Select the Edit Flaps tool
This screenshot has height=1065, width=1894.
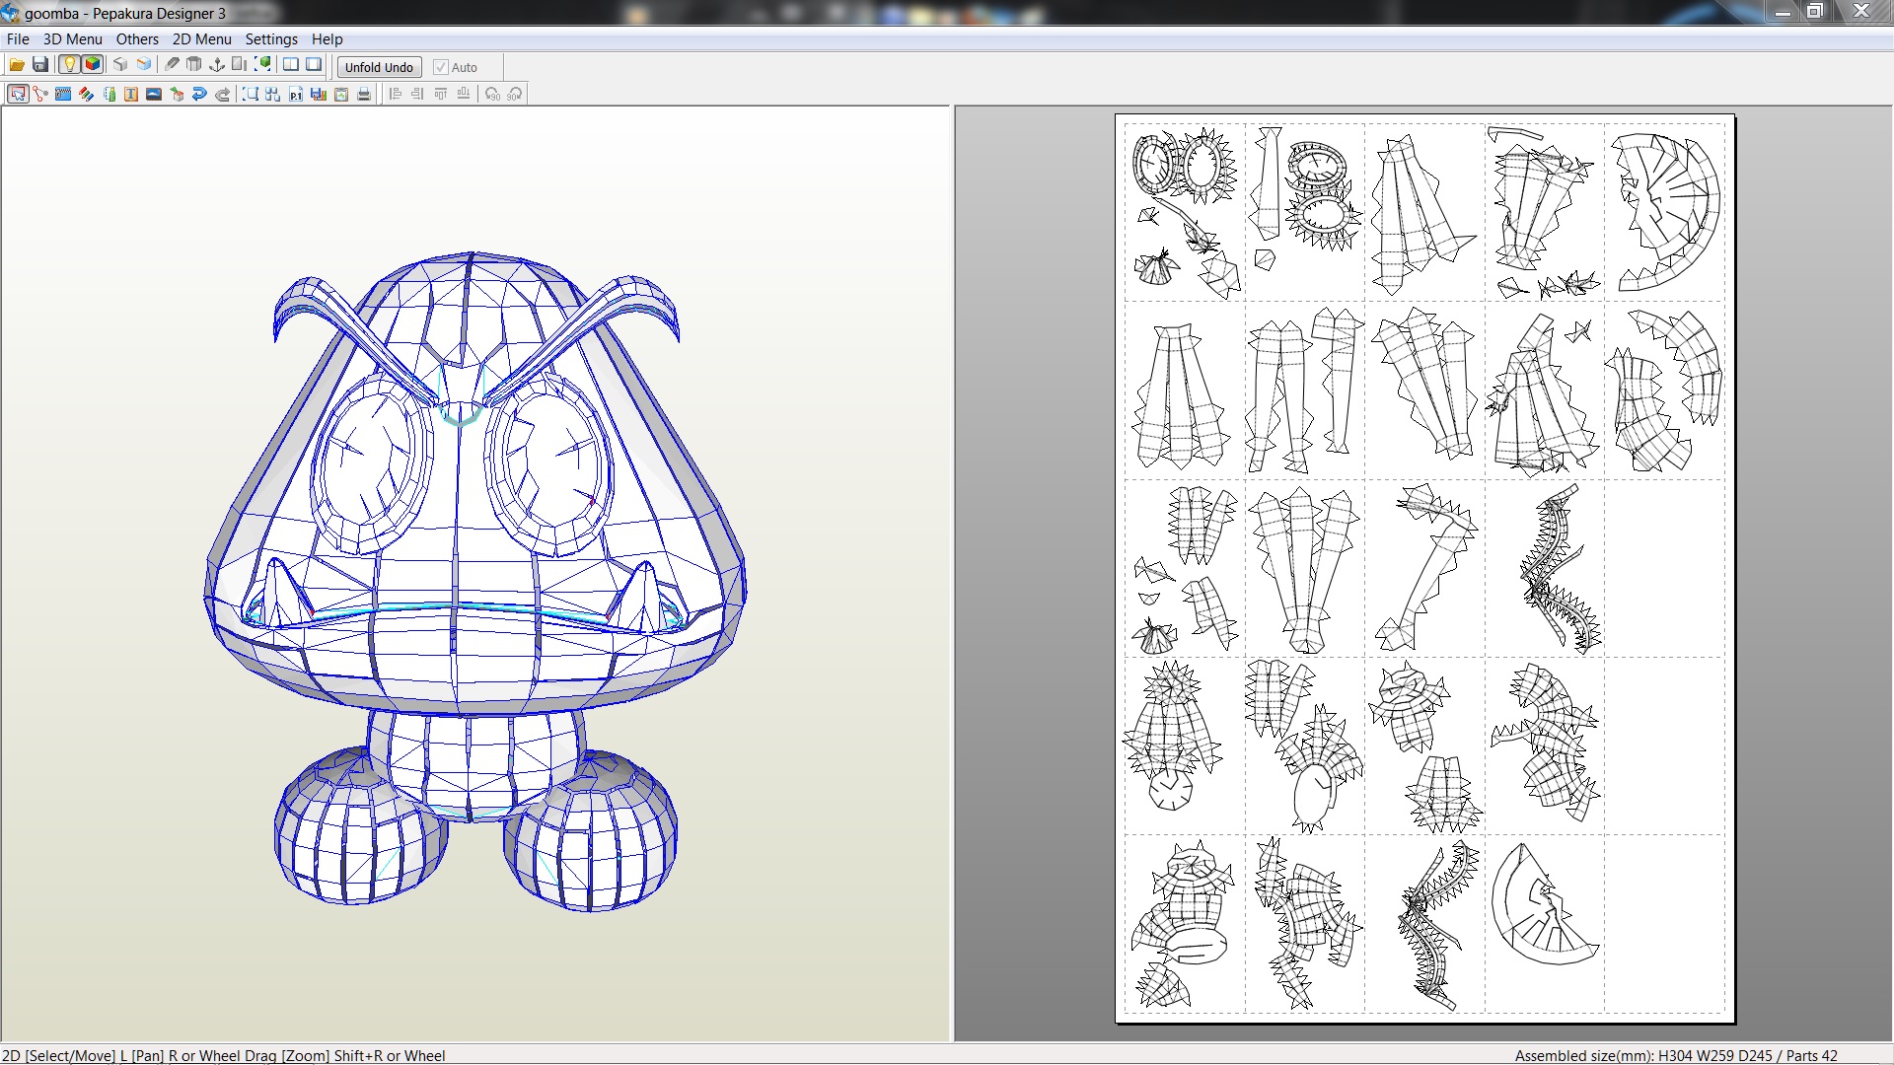click(63, 95)
